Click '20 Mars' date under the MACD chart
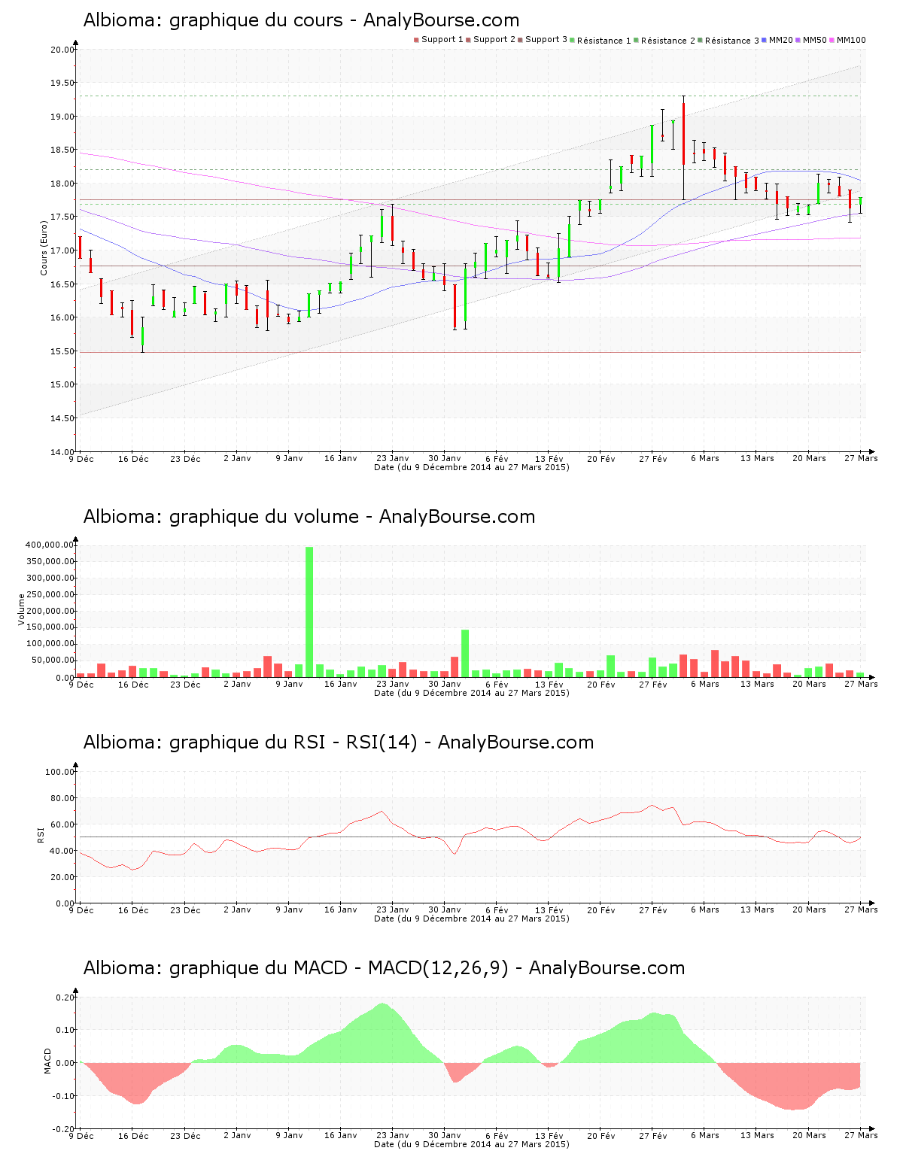The width and height of the screenshot is (903, 1166). pyautogui.click(x=809, y=1136)
